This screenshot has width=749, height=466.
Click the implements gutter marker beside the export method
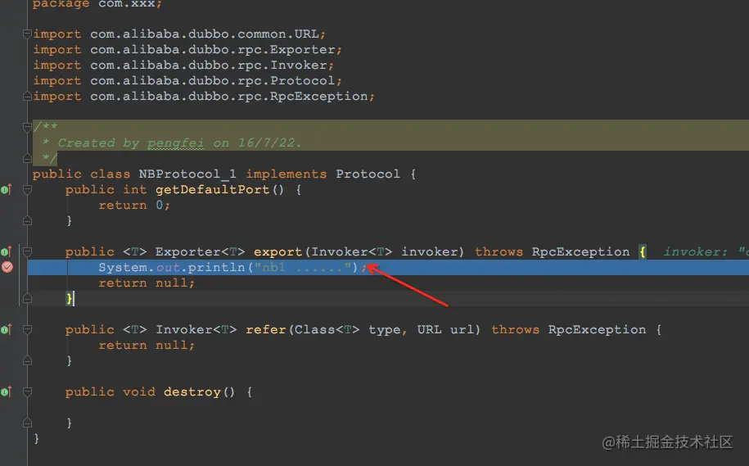[7, 251]
